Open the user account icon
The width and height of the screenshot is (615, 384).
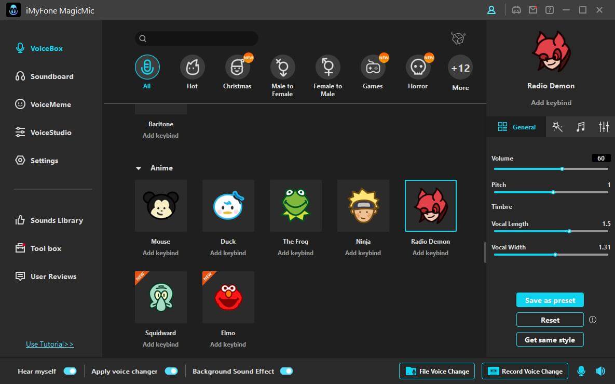[491, 10]
